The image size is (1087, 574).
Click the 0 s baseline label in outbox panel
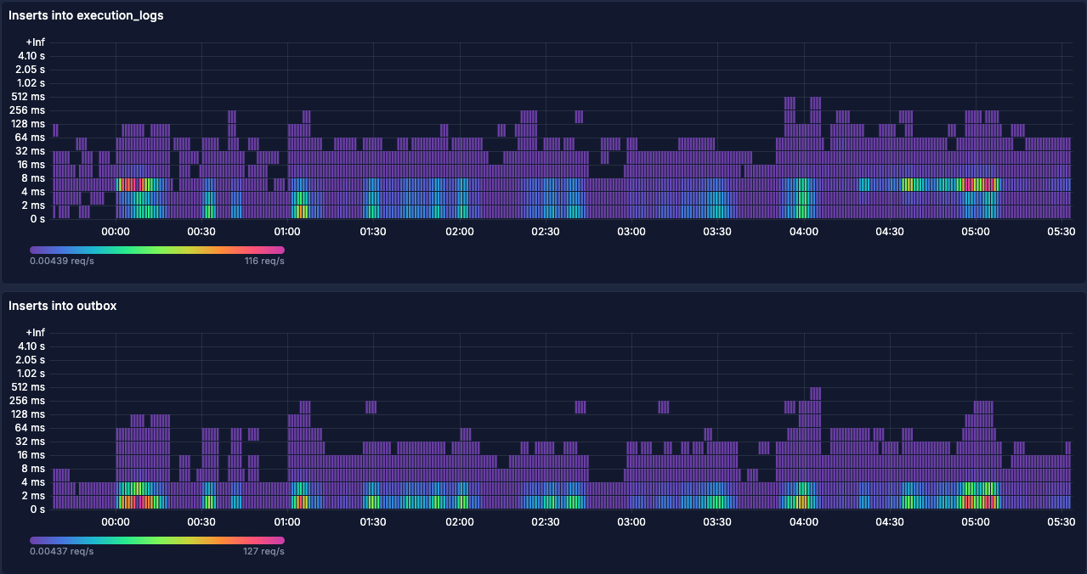coord(37,509)
